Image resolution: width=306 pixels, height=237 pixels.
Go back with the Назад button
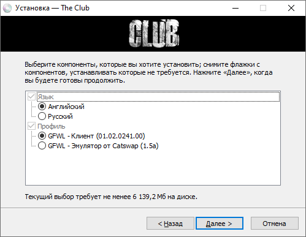click(170, 224)
